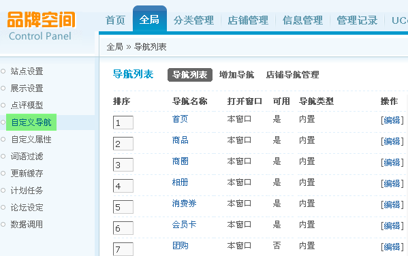The height and width of the screenshot is (256, 408).
Task: Open 点评模型 in the sidebar
Action: click(x=27, y=105)
